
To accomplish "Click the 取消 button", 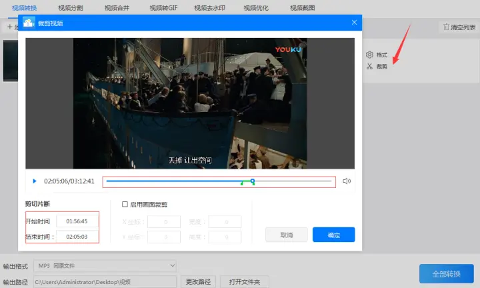I will (287, 235).
